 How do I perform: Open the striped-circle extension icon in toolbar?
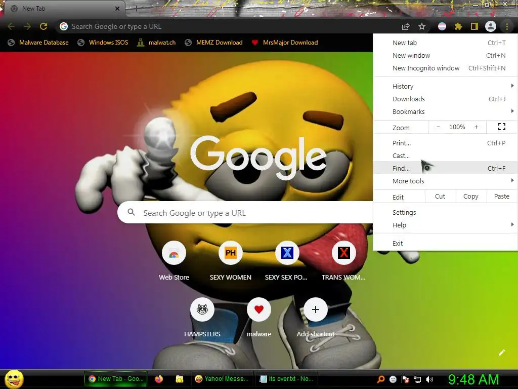pyautogui.click(x=442, y=26)
